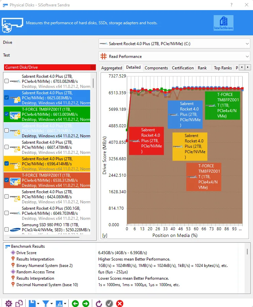
Task: Click the T-FORCE 6538.312MB/s row drive icon
Action: coord(15,181)
